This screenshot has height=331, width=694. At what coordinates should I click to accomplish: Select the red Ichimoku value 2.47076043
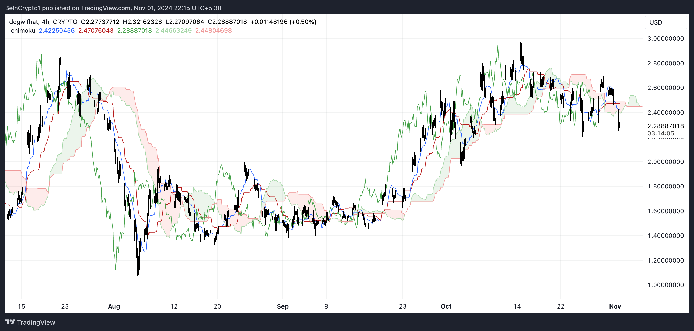[x=96, y=31]
